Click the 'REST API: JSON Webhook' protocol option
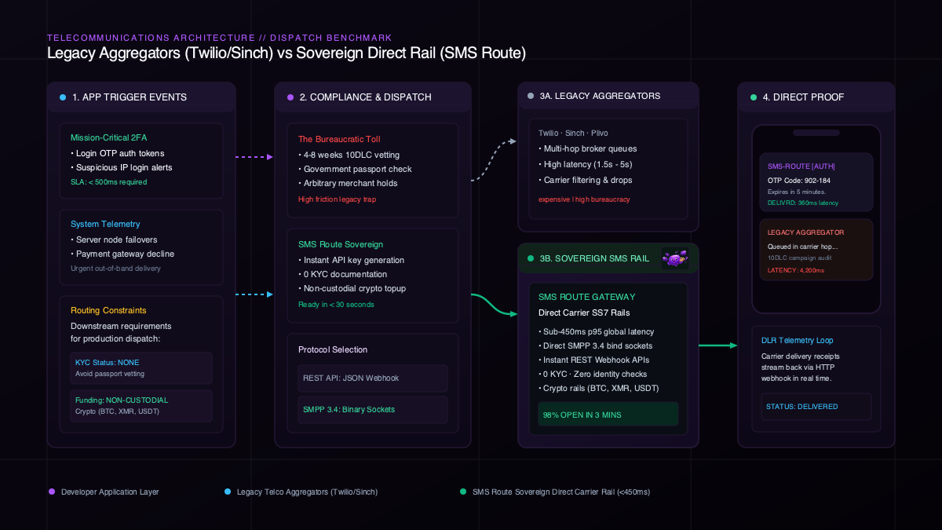 (x=373, y=378)
